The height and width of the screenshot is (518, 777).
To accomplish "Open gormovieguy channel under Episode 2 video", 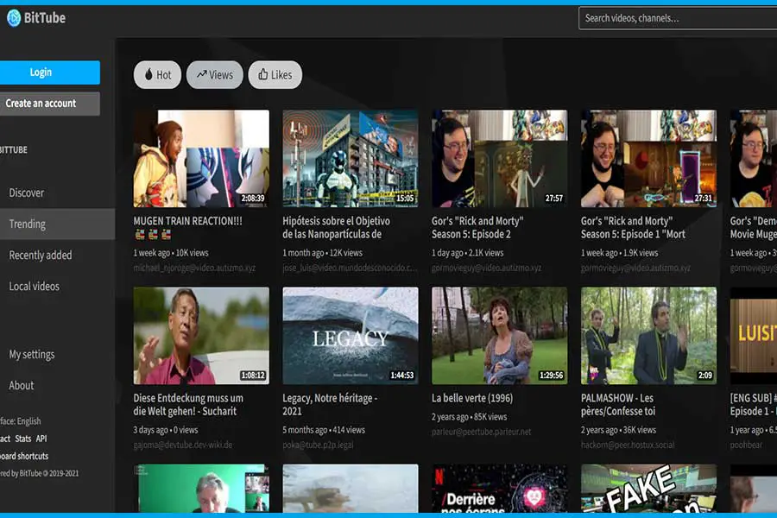I will coord(486,268).
